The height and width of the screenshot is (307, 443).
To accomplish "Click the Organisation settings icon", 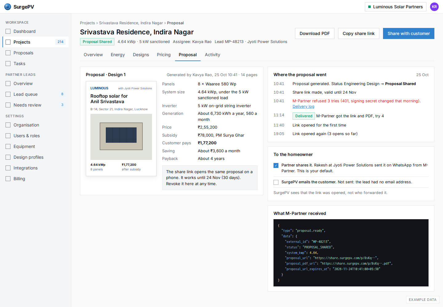I will pyautogui.click(x=8, y=125).
